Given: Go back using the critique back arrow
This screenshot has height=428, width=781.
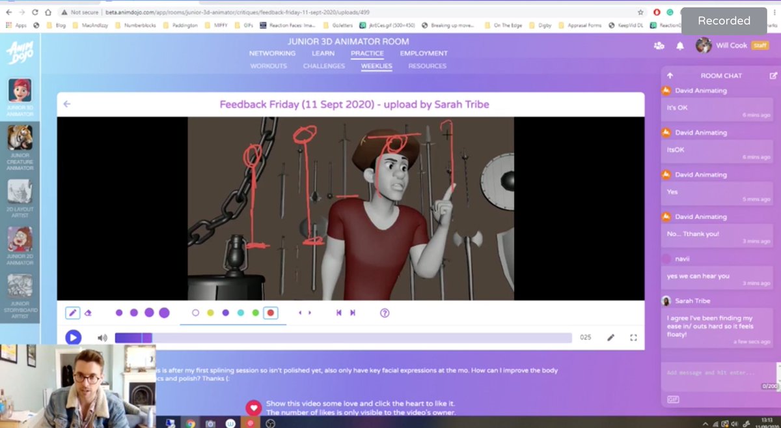Looking at the screenshot, I should [67, 104].
